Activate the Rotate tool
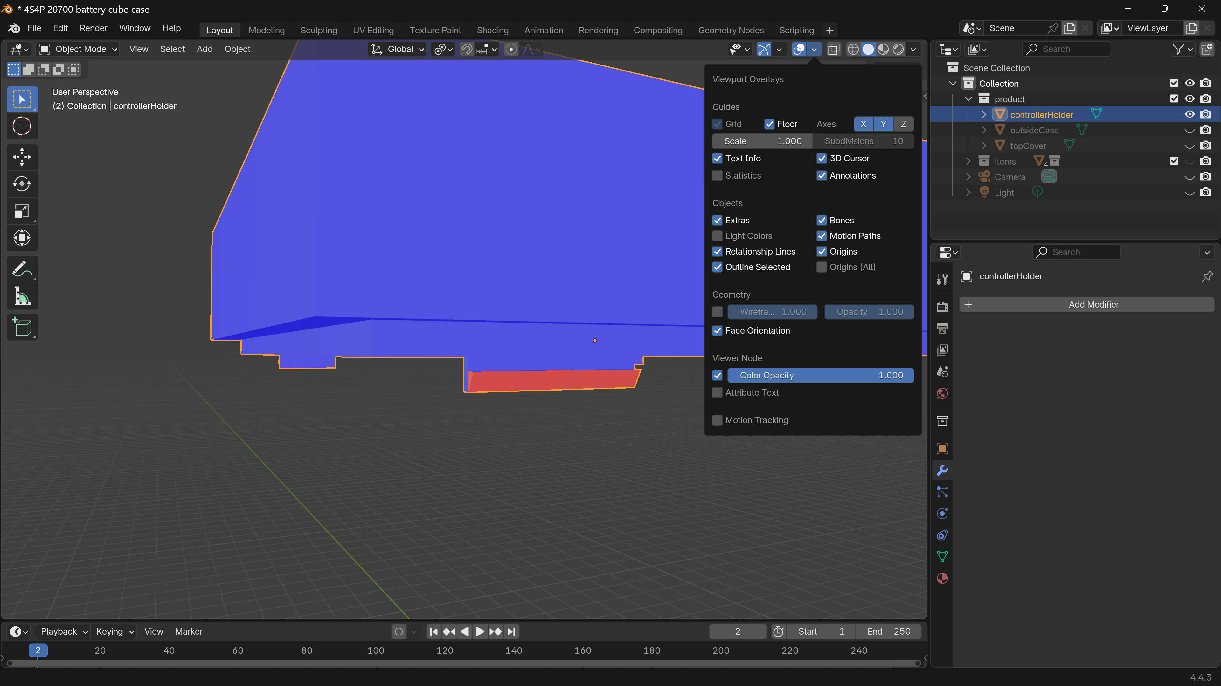The width and height of the screenshot is (1221, 686). 22,184
